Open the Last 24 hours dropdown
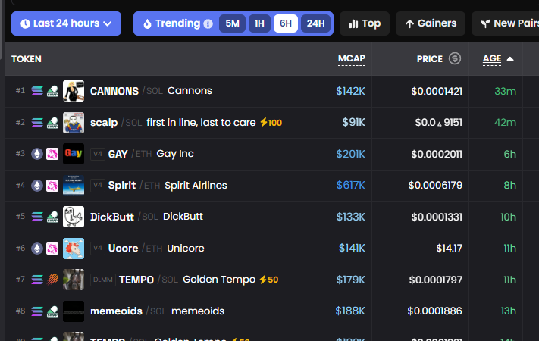539x341 pixels. [x=66, y=23]
